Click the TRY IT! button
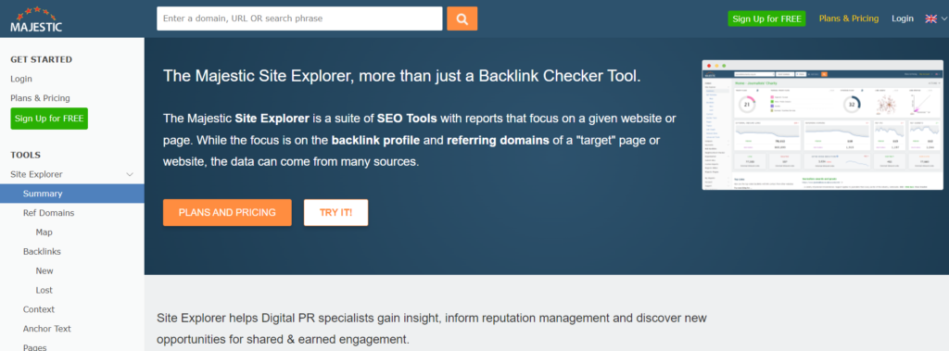The width and height of the screenshot is (949, 351). click(x=335, y=212)
